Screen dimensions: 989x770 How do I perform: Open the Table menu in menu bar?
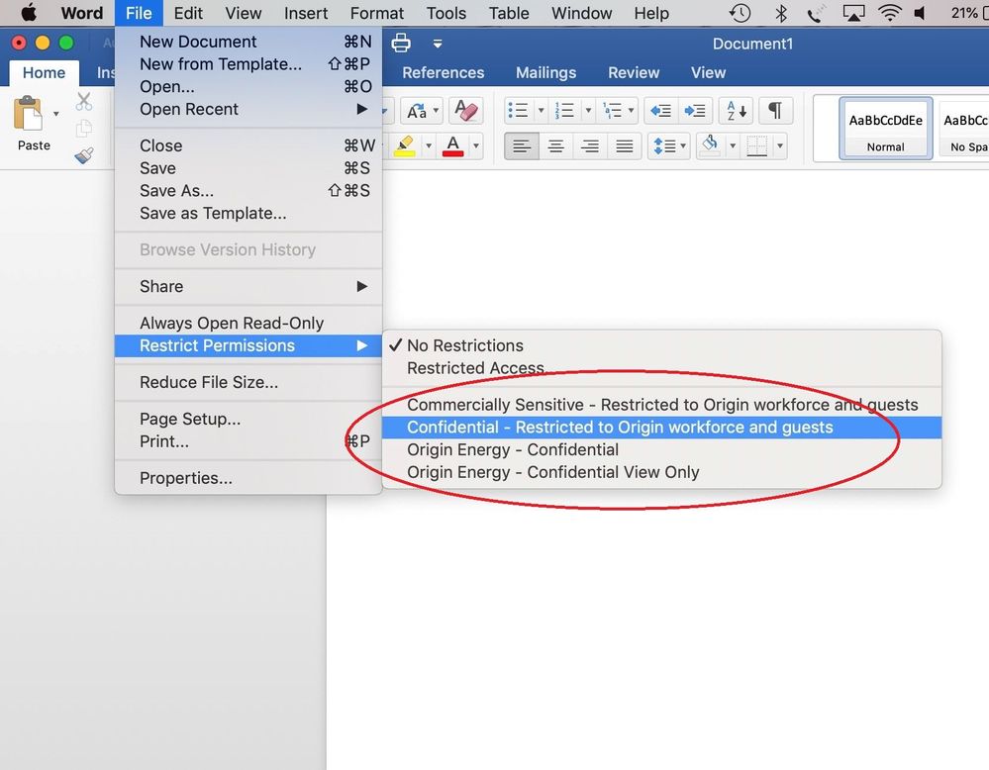[509, 13]
